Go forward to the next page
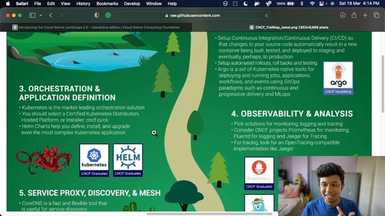385x216 pixels. coord(61,15)
